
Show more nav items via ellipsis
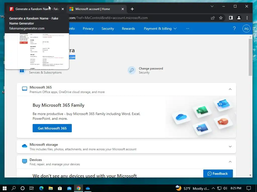tap(188, 28)
